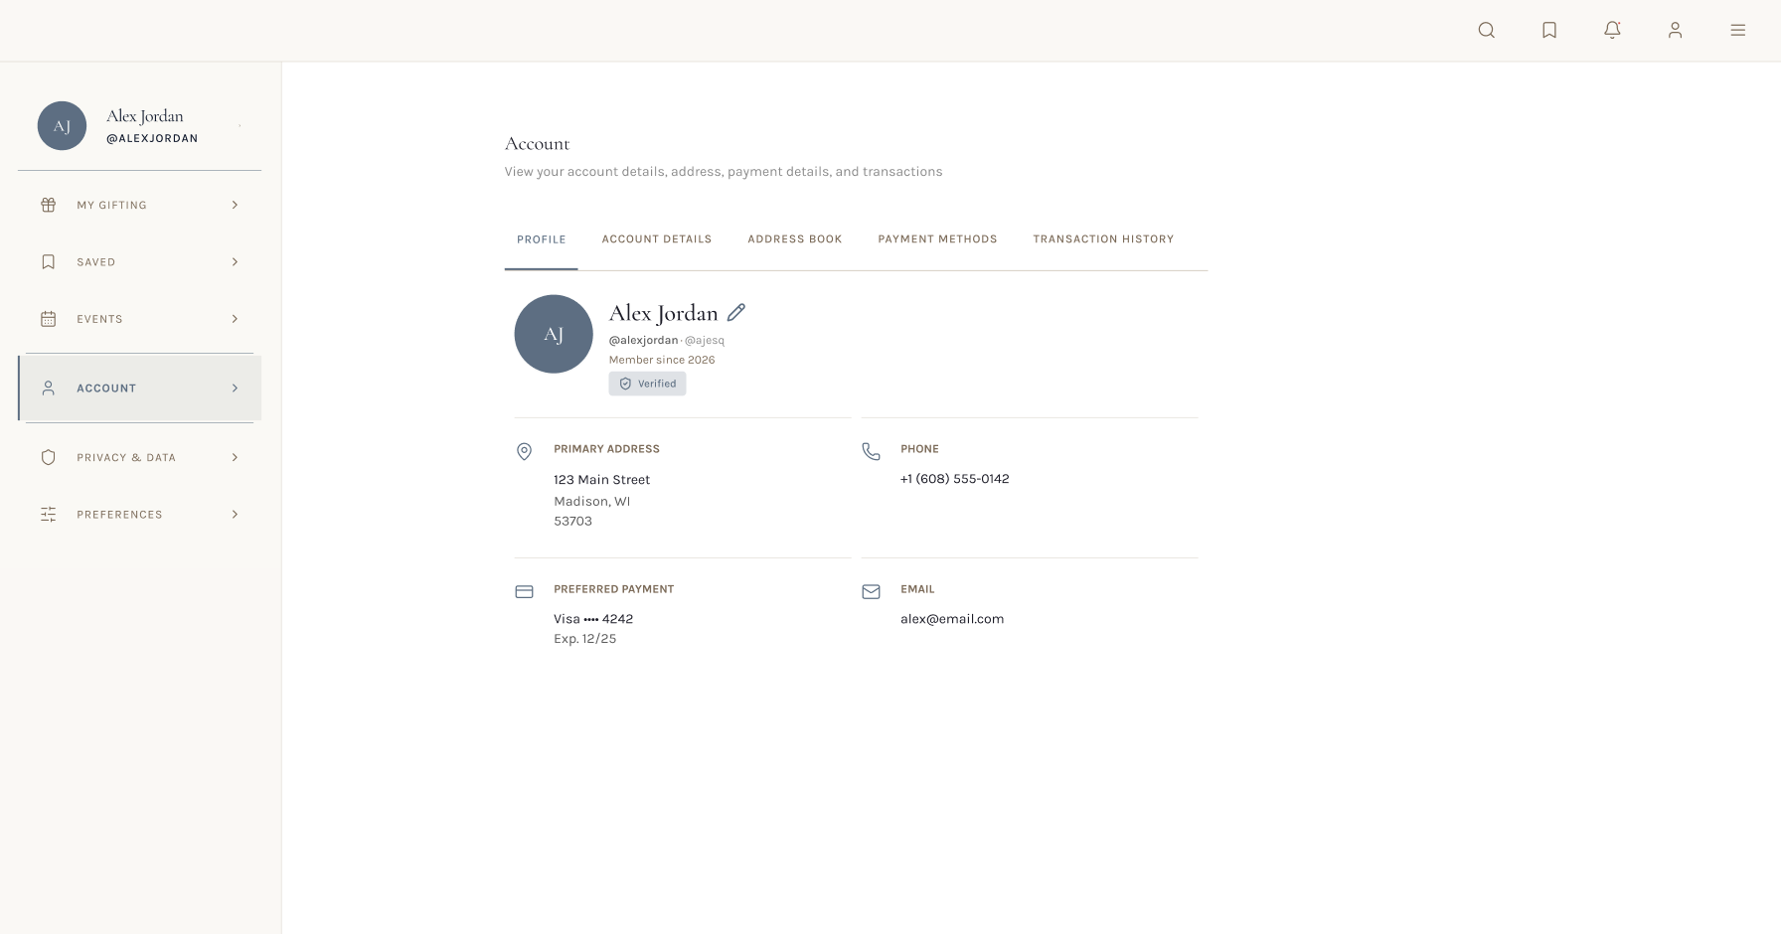Select My Gifting in the sidebar
The width and height of the screenshot is (1781, 934).
pos(139,205)
